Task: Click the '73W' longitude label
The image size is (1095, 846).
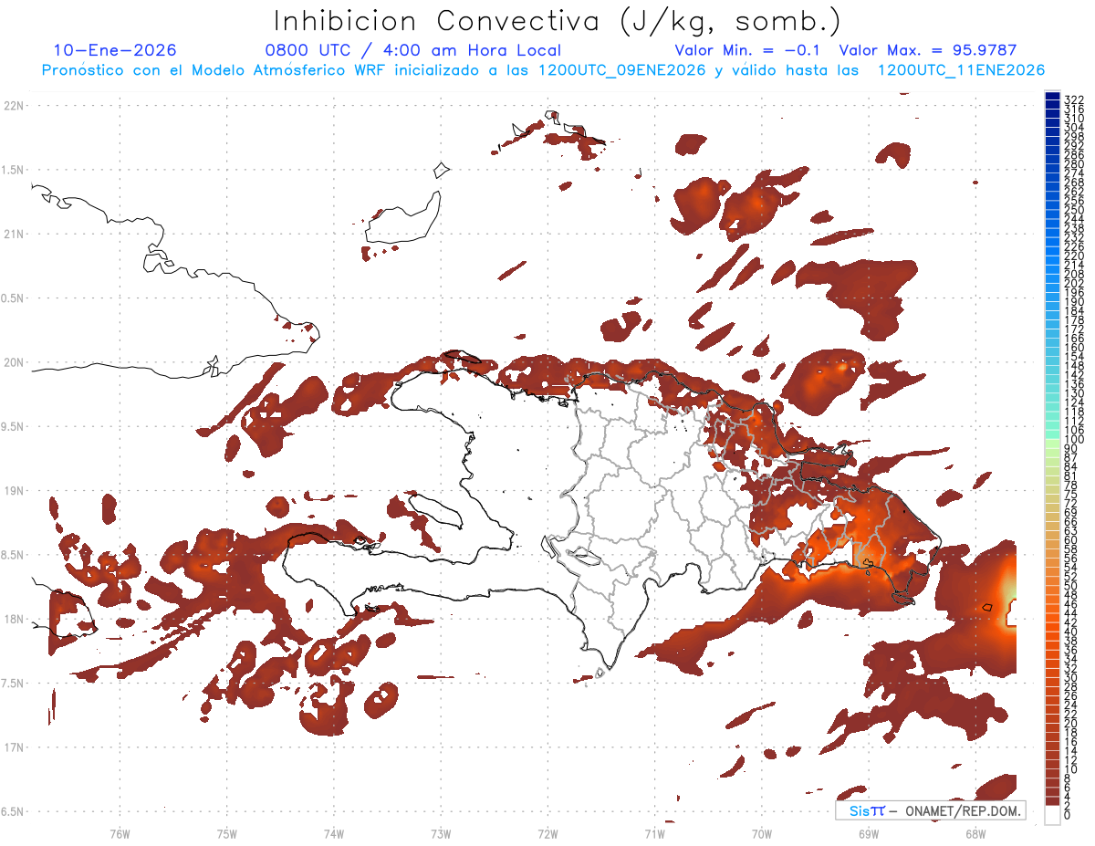Action: pos(441,833)
